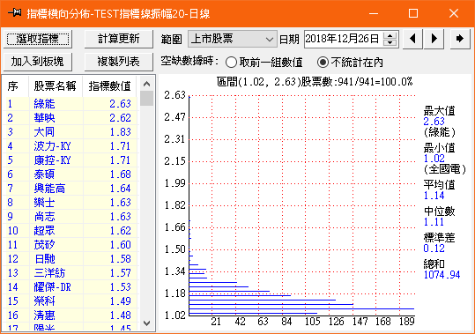The width and height of the screenshot is (475, 334).
Task: Click the pin icon in title bar
Action: [x=14, y=13]
